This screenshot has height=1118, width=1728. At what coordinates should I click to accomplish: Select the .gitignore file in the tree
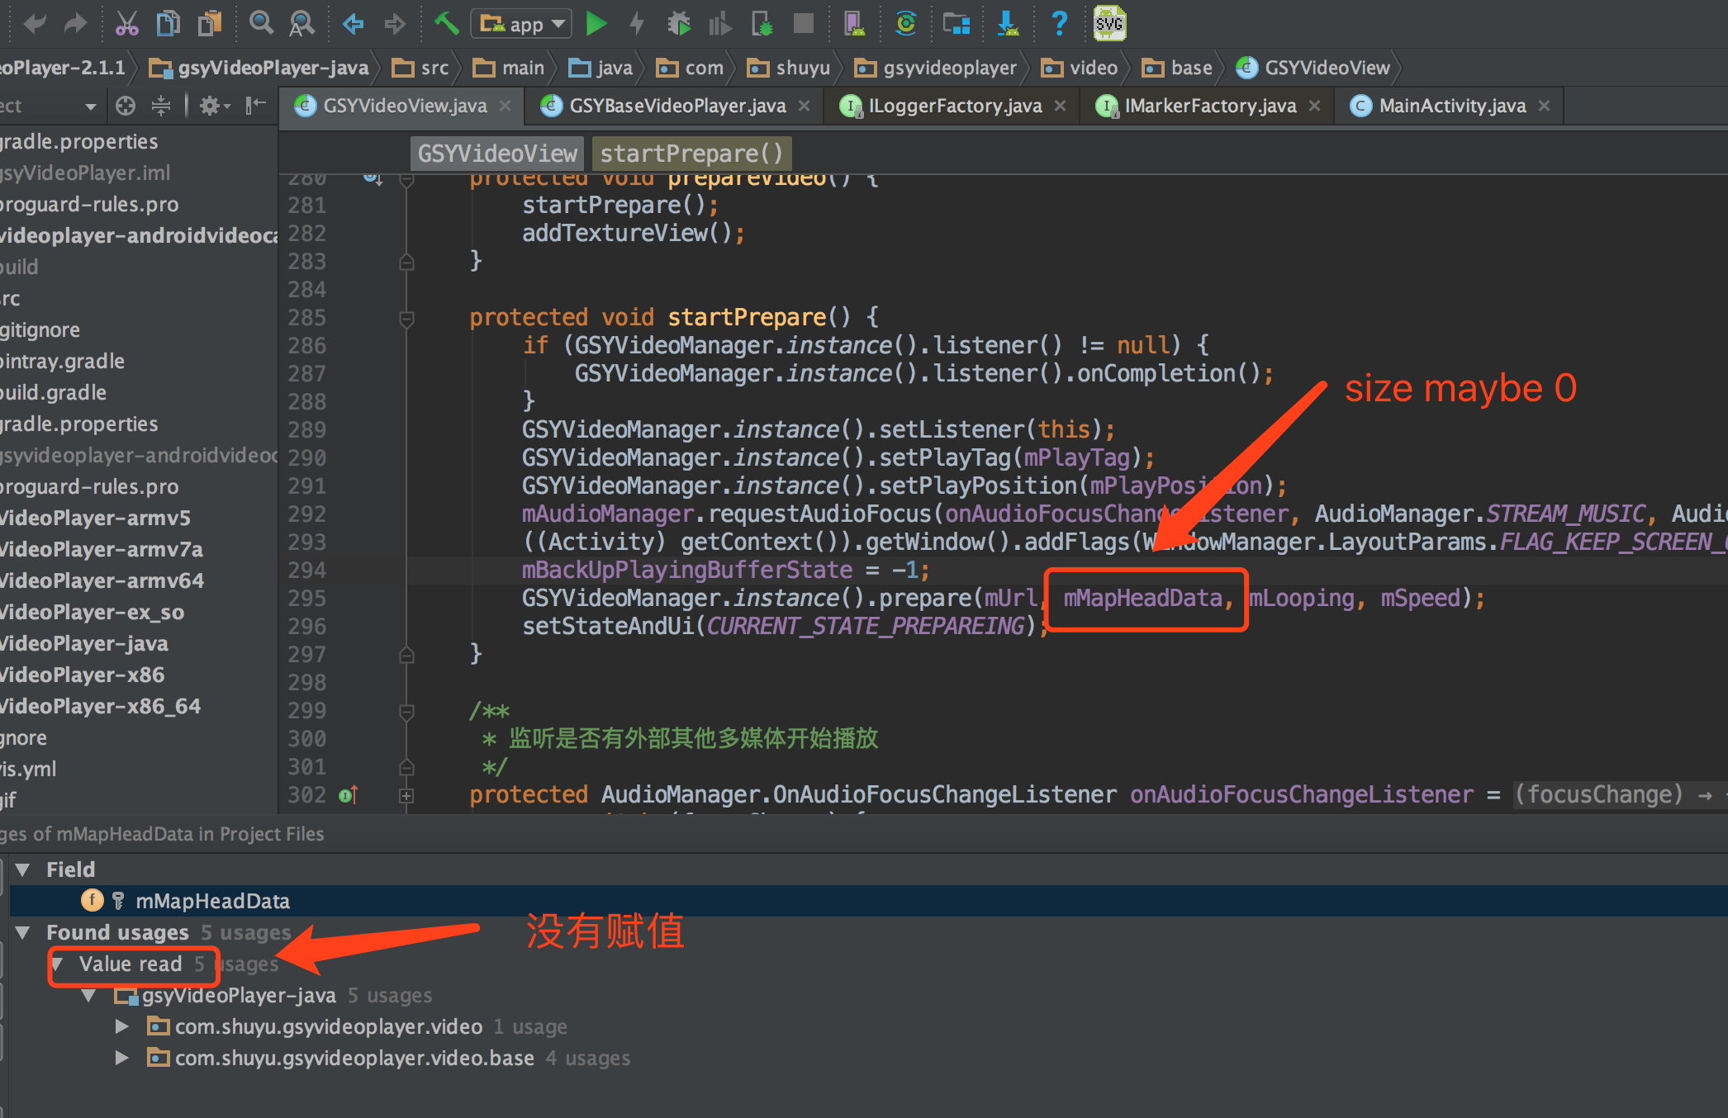point(40,329)
